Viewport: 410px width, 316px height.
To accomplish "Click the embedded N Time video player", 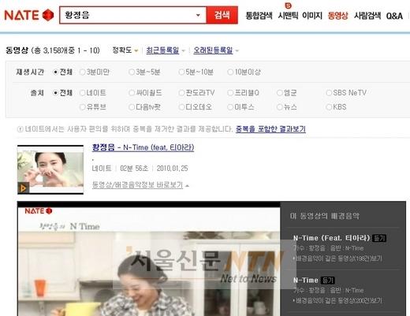I will point(149,259).
